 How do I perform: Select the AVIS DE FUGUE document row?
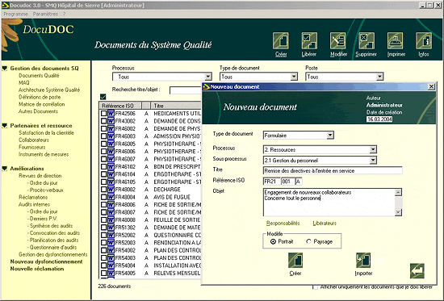pyautogui.click(x=150, y=197)
